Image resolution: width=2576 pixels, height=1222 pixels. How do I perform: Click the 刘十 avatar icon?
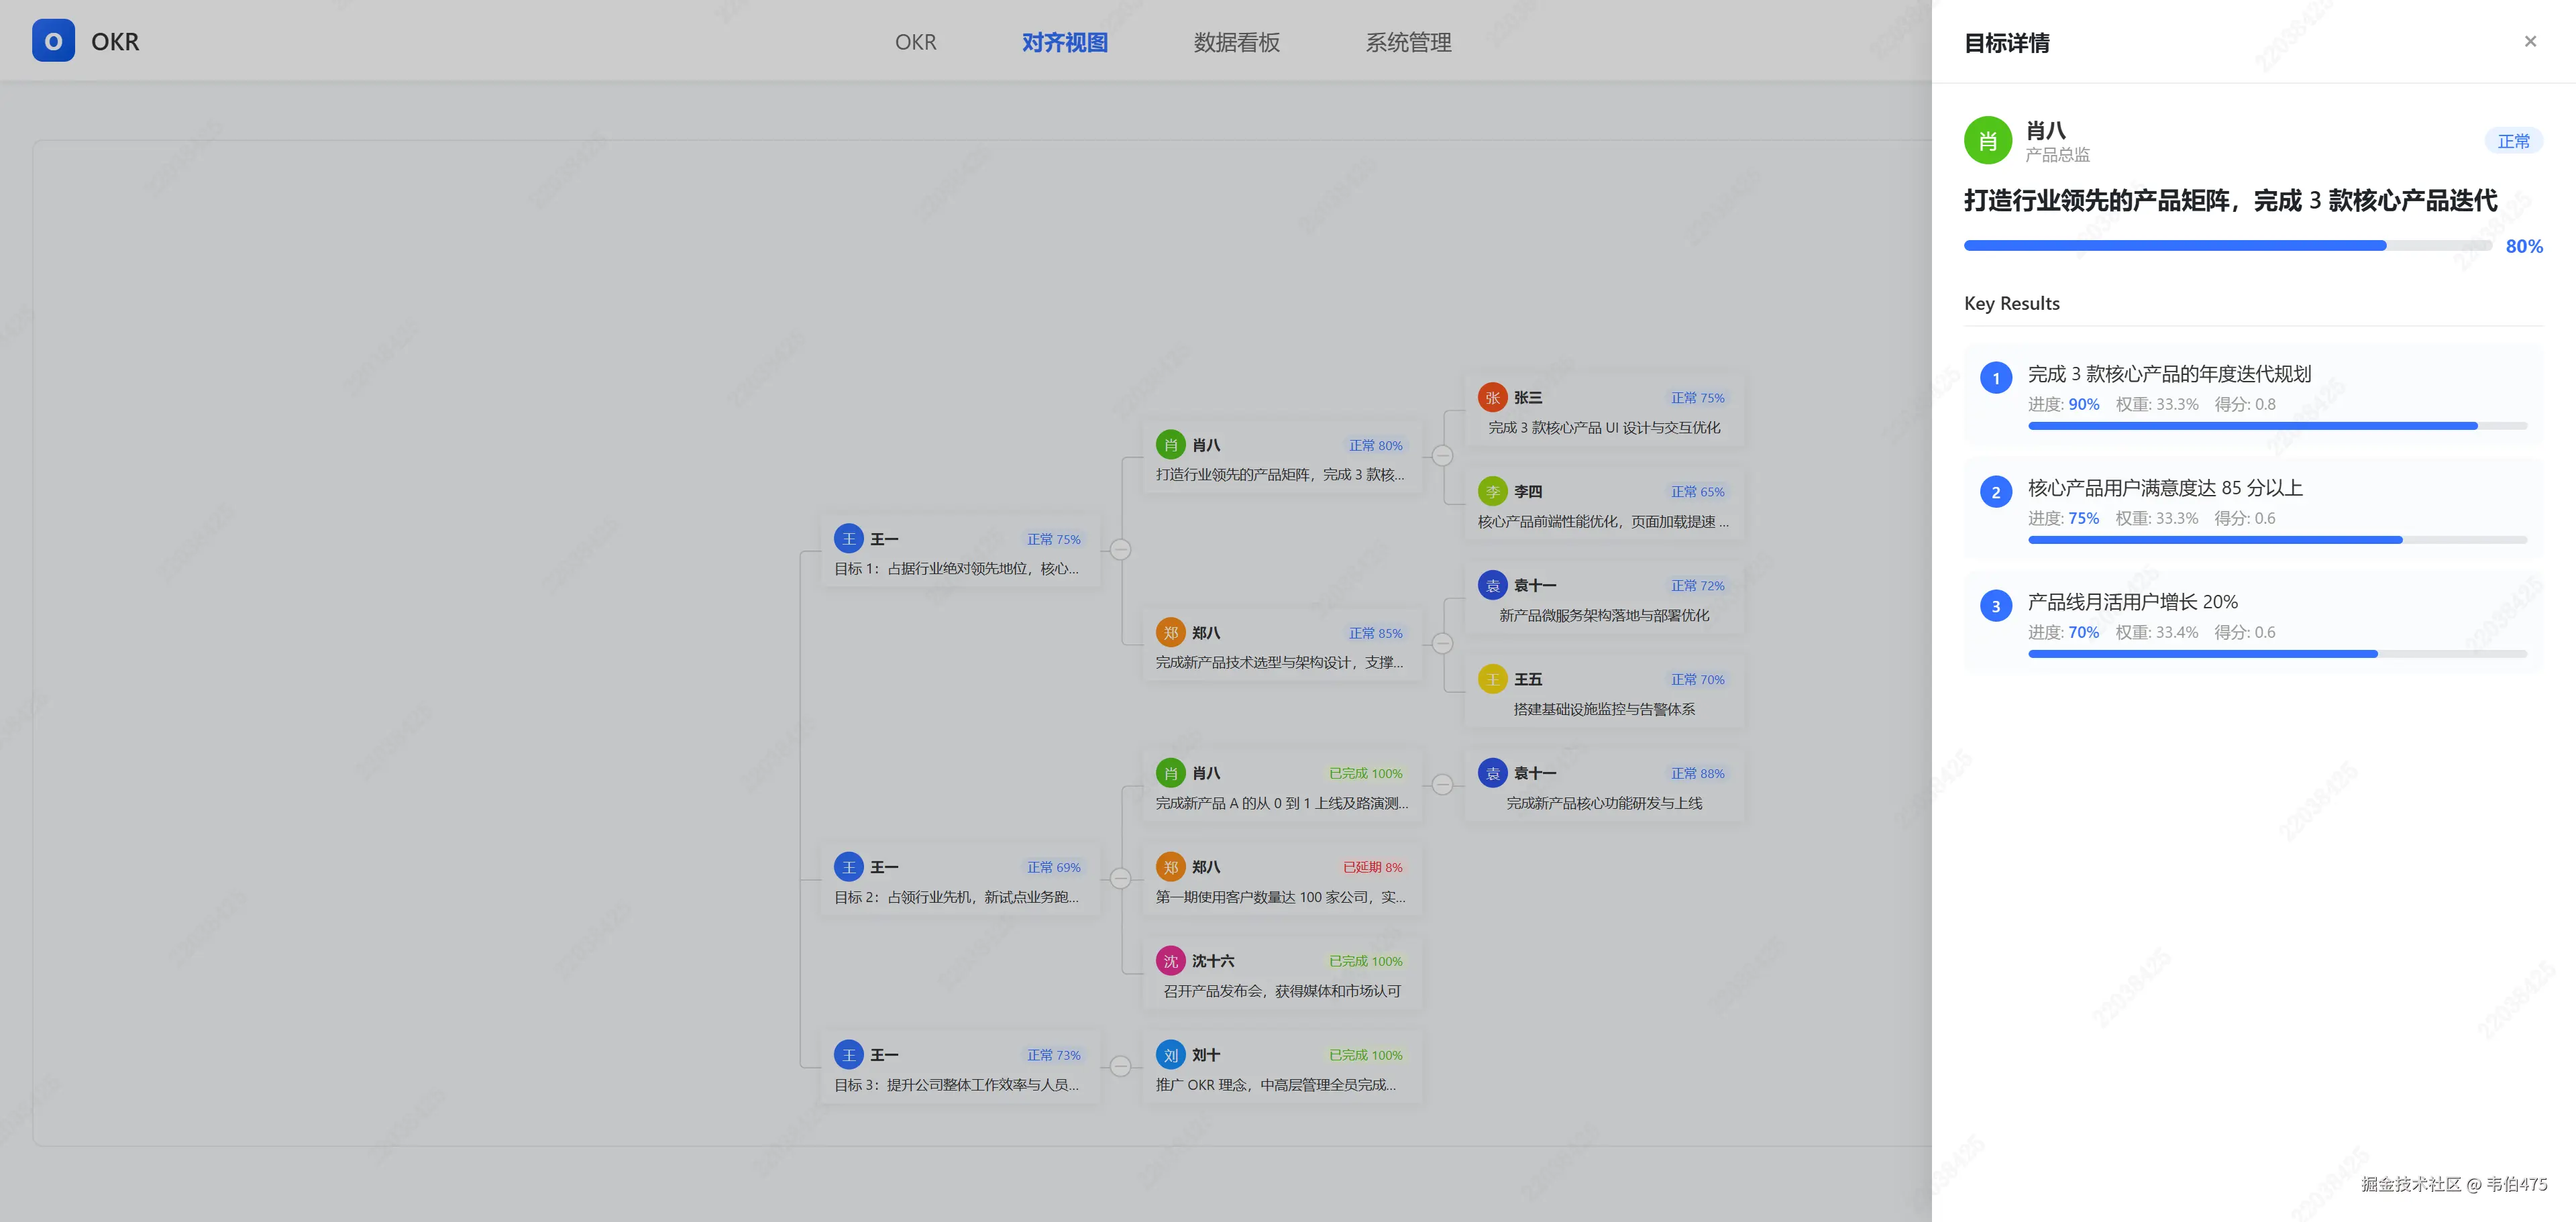(x=1170, y=1055)
